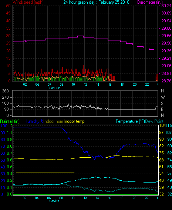The height and width of the screenshot is (210, 172).
Task: Click rainfall axis value "0.5"
Action: tap(10, 167)
